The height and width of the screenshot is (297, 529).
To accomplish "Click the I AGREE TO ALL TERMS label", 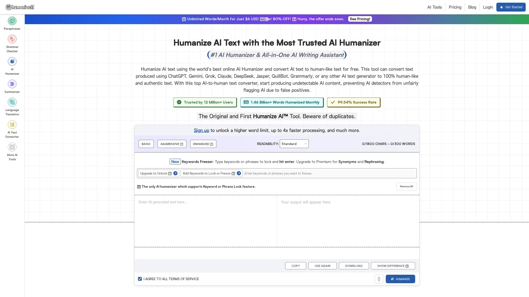I will pos(171,279).
